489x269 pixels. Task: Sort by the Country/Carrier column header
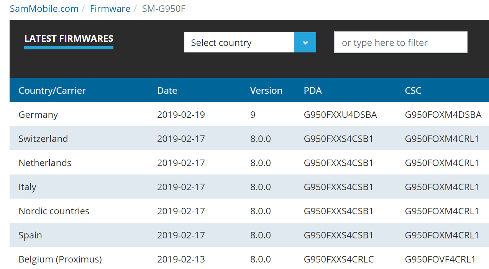click(52, 91)
